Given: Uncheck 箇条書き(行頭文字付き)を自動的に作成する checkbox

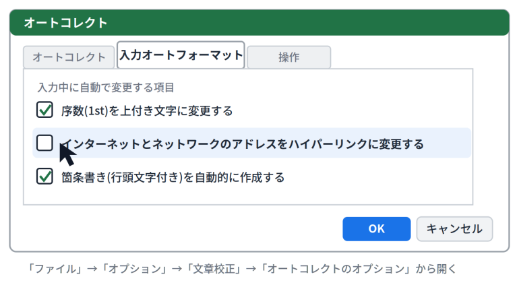Looking at the screenshot, I should (44, 176).
